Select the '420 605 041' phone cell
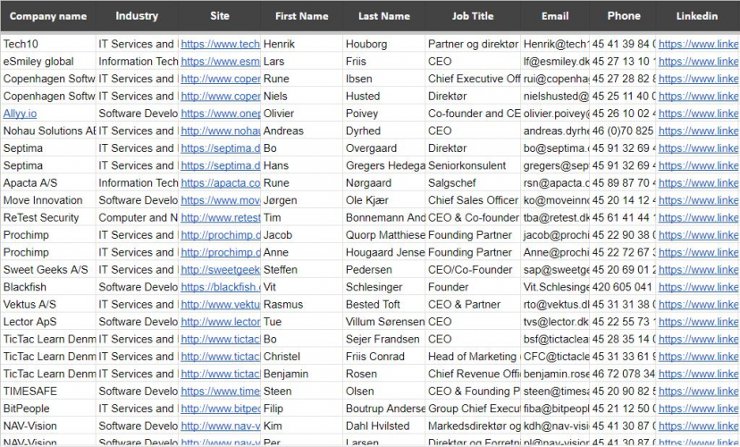Screen dimensions: 740x447 623,288
